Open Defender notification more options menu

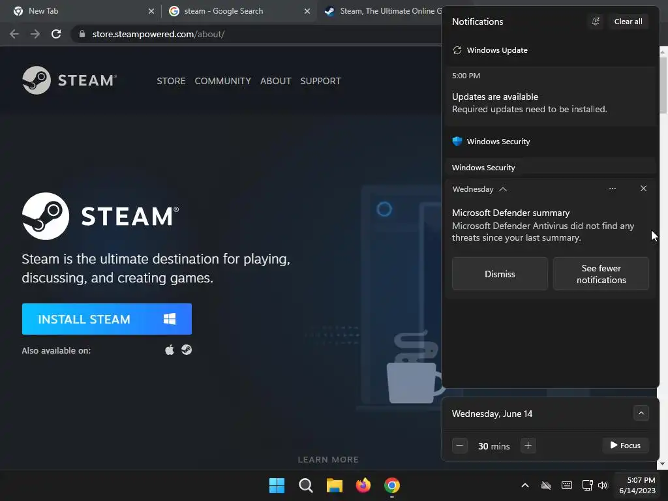(612, 189)
